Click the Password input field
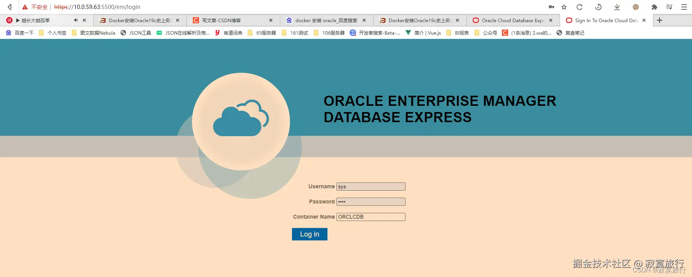692x277 pixels. [371, 202]
